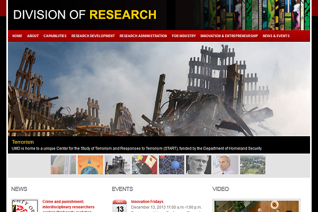Viewport: 318px width, 212px height.
Task: Open the CAPABILITIES menu
Action: point(55,36)
